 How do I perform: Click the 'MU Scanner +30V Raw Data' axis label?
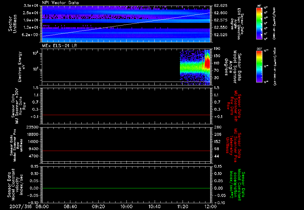[x=18, y=106]
